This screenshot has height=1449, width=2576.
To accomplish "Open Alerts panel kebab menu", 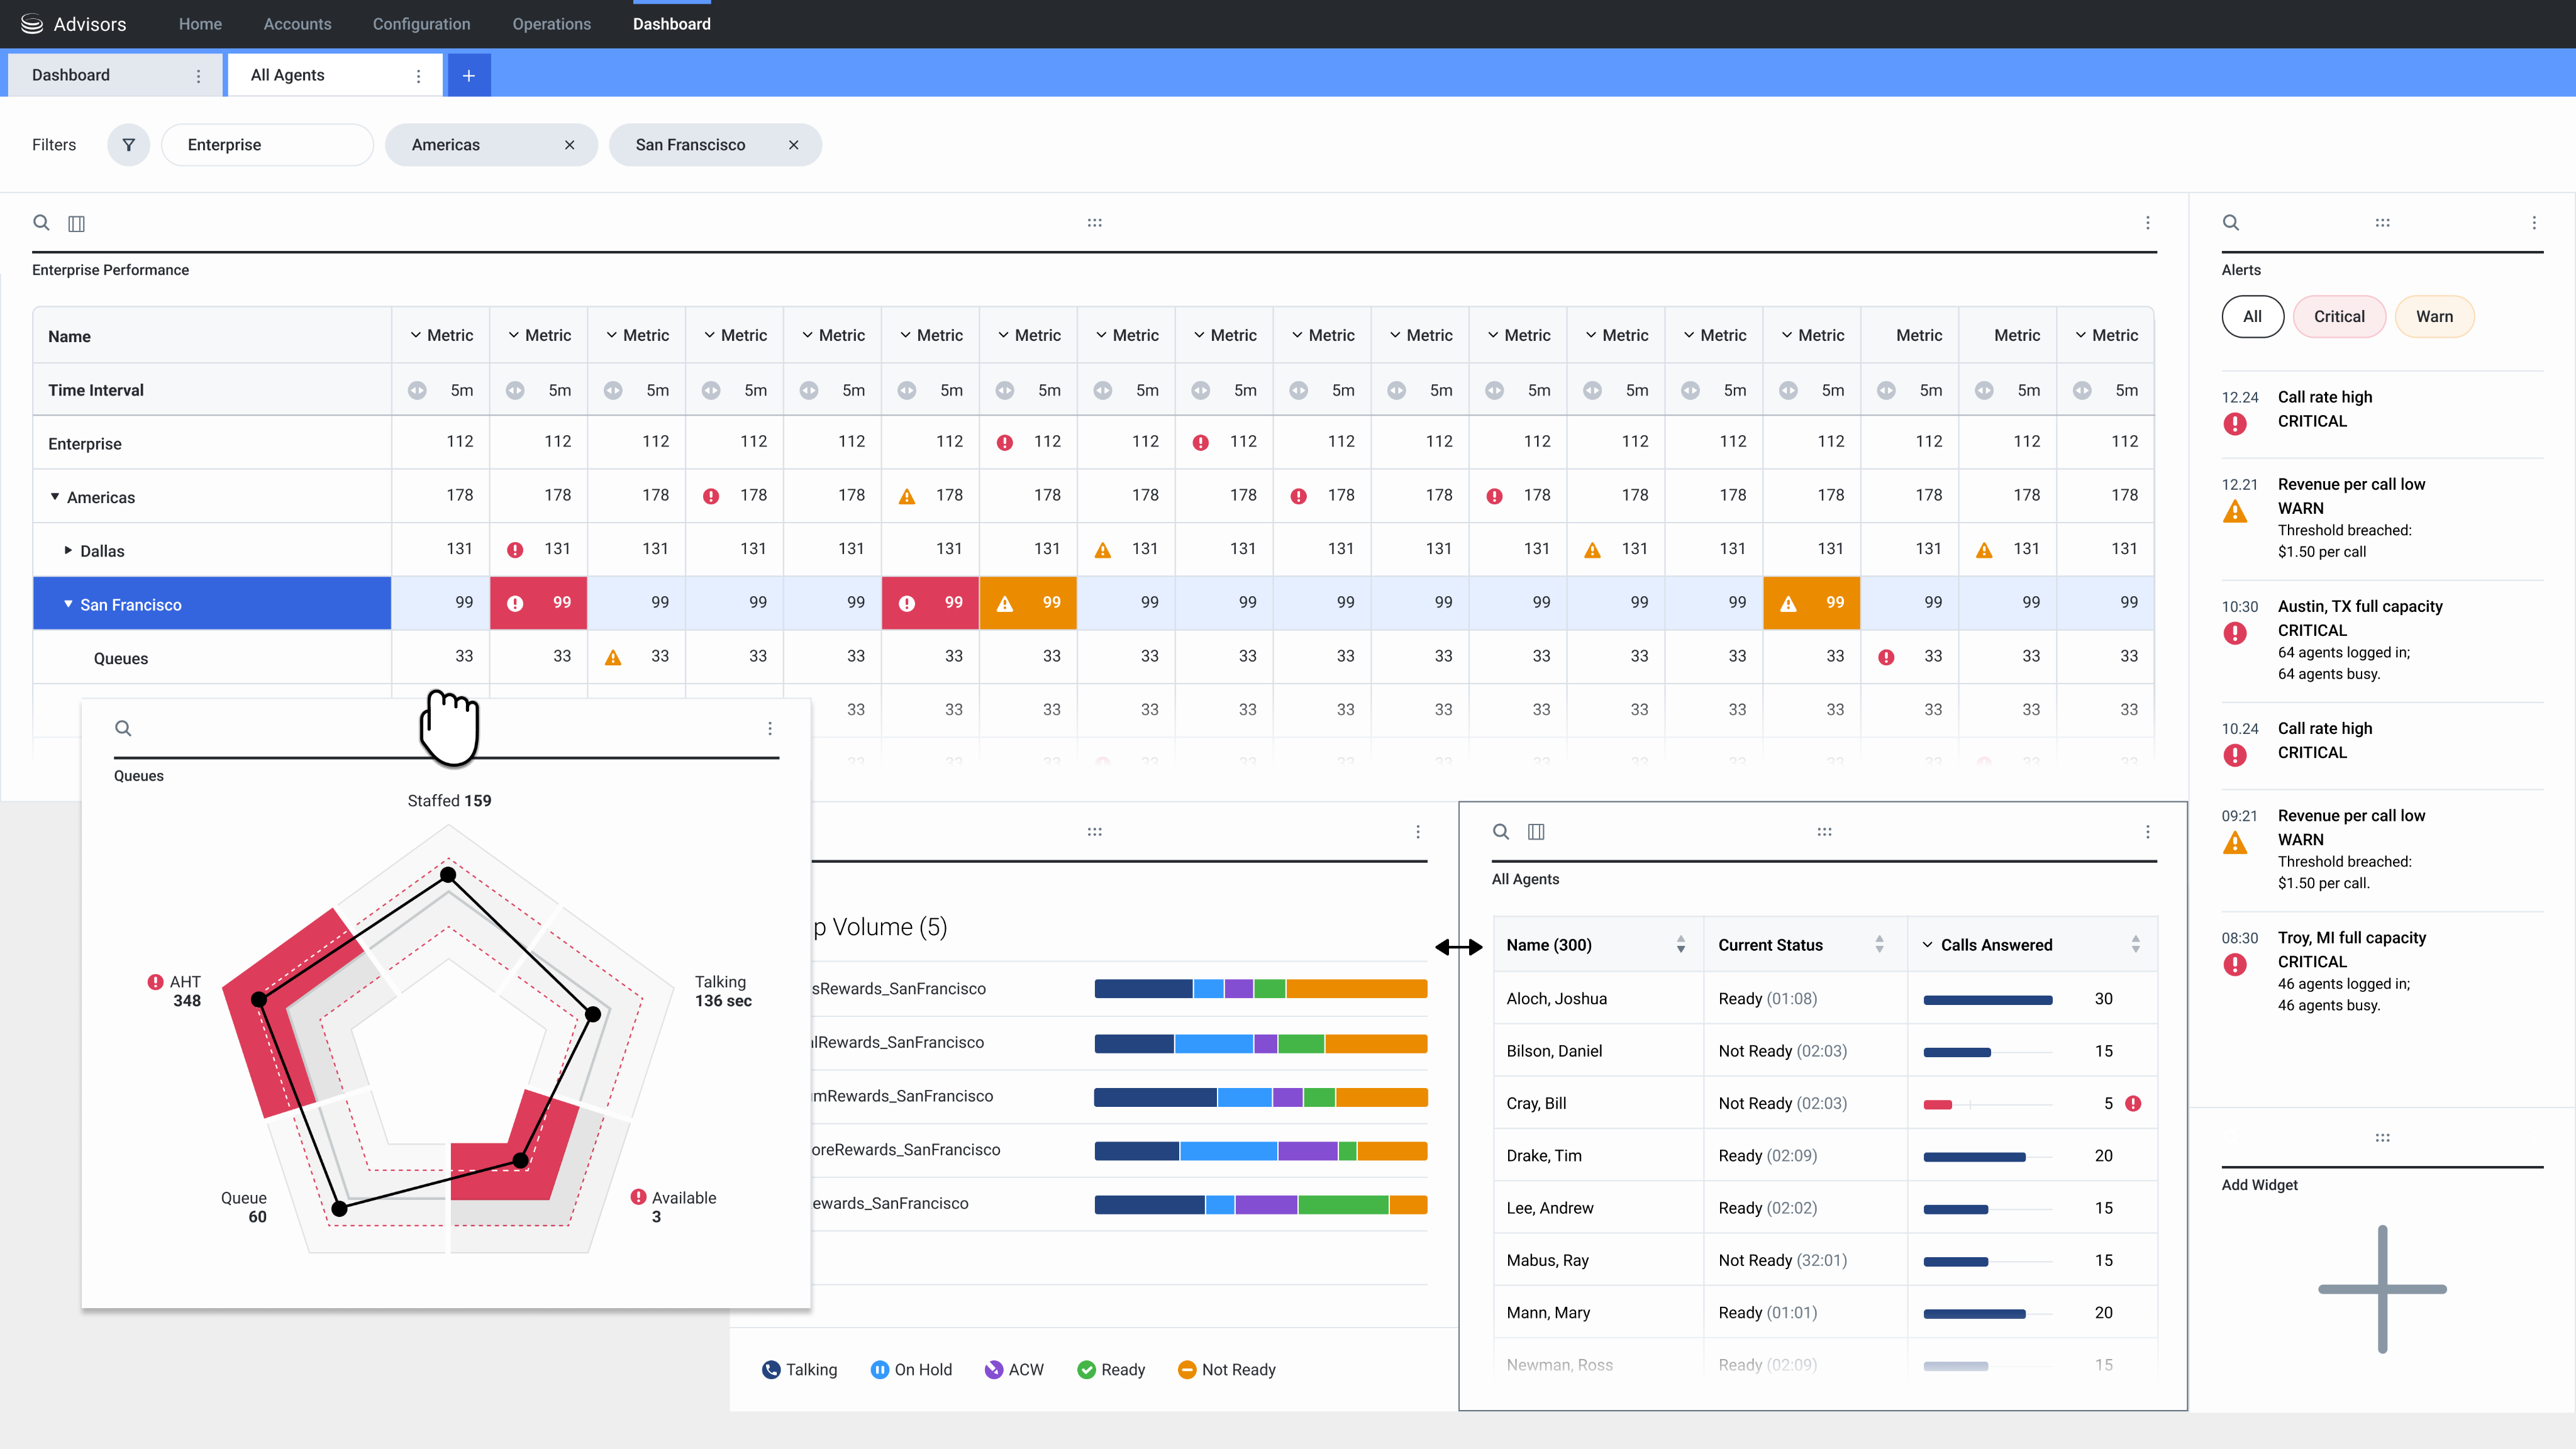I will (x=2533, y=223).
